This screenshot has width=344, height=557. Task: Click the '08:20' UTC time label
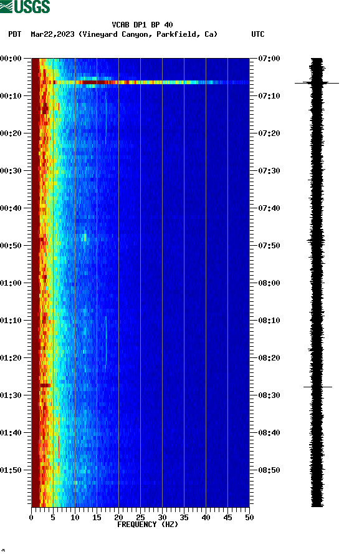[269, 358]
